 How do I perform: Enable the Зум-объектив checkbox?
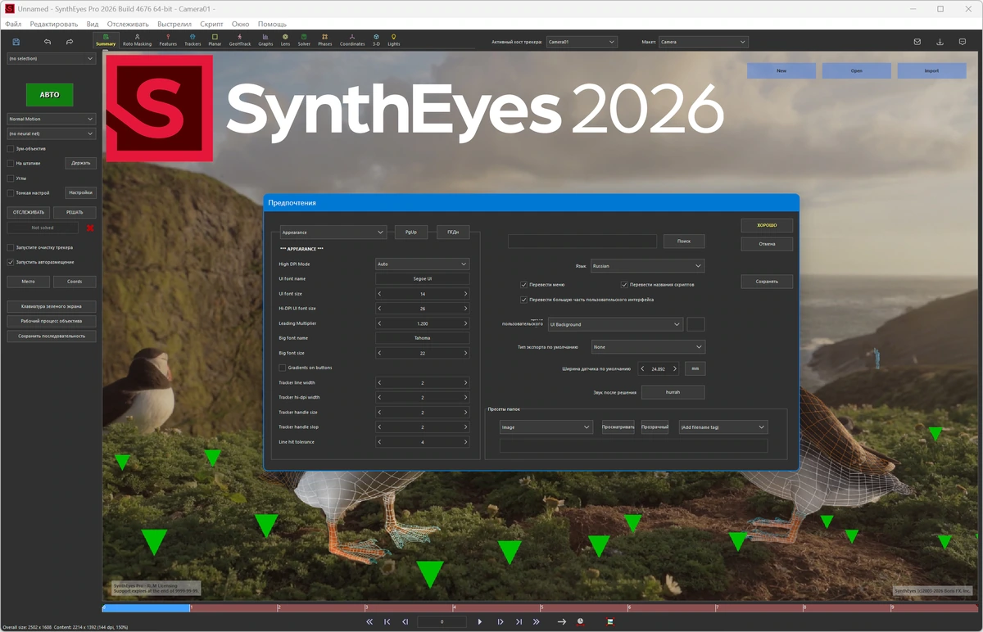(11, 149)
